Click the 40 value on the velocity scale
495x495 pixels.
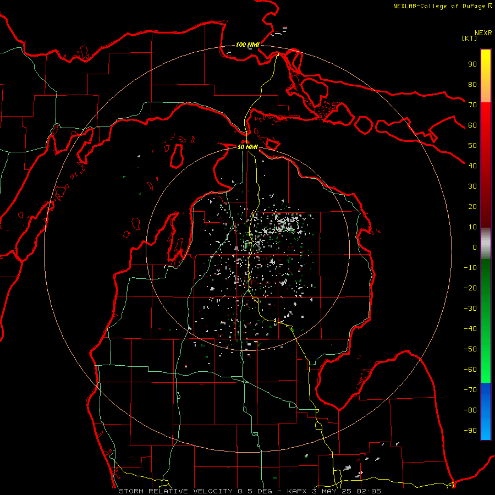pos(472,166)
